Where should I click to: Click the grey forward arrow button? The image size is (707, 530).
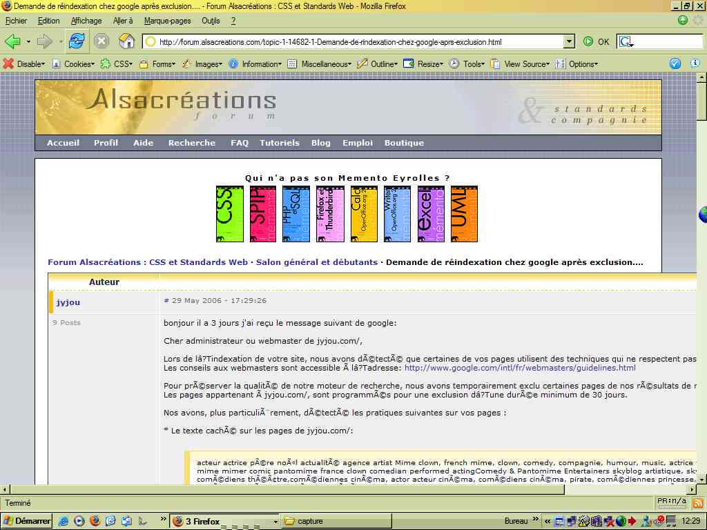[44, 42]
